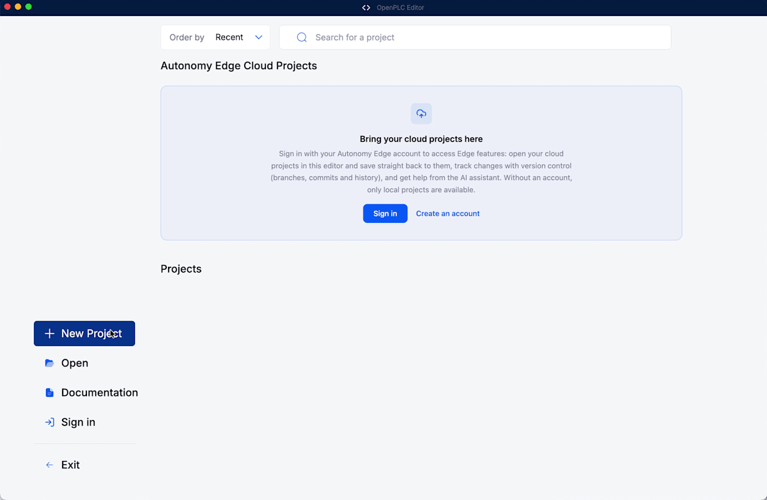Click the chevron arrow in Order by

tap(259, 37)
